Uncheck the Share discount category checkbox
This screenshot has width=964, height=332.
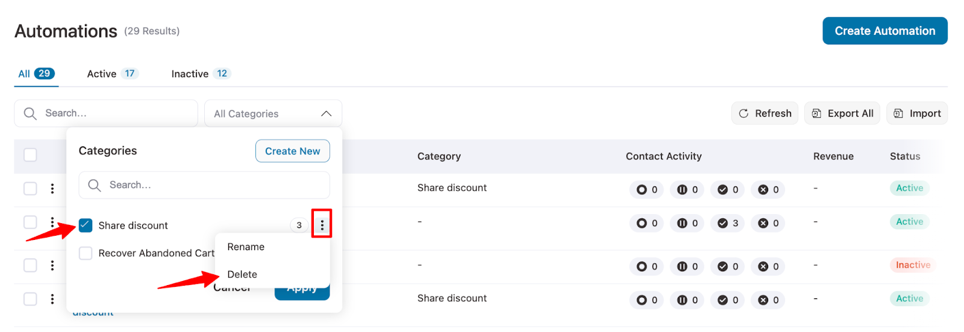pyautogui.click(x=86, y=226)
